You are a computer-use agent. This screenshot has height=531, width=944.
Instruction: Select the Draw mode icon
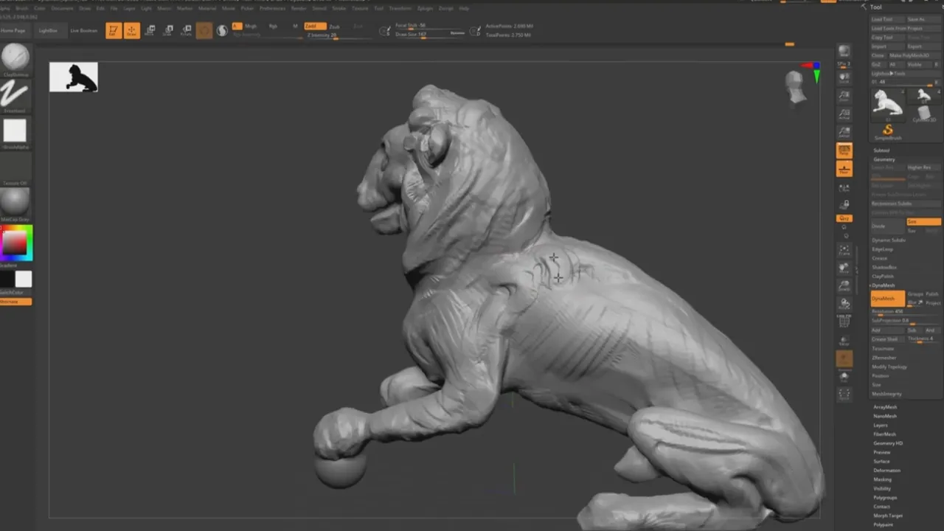pos(132,31)
